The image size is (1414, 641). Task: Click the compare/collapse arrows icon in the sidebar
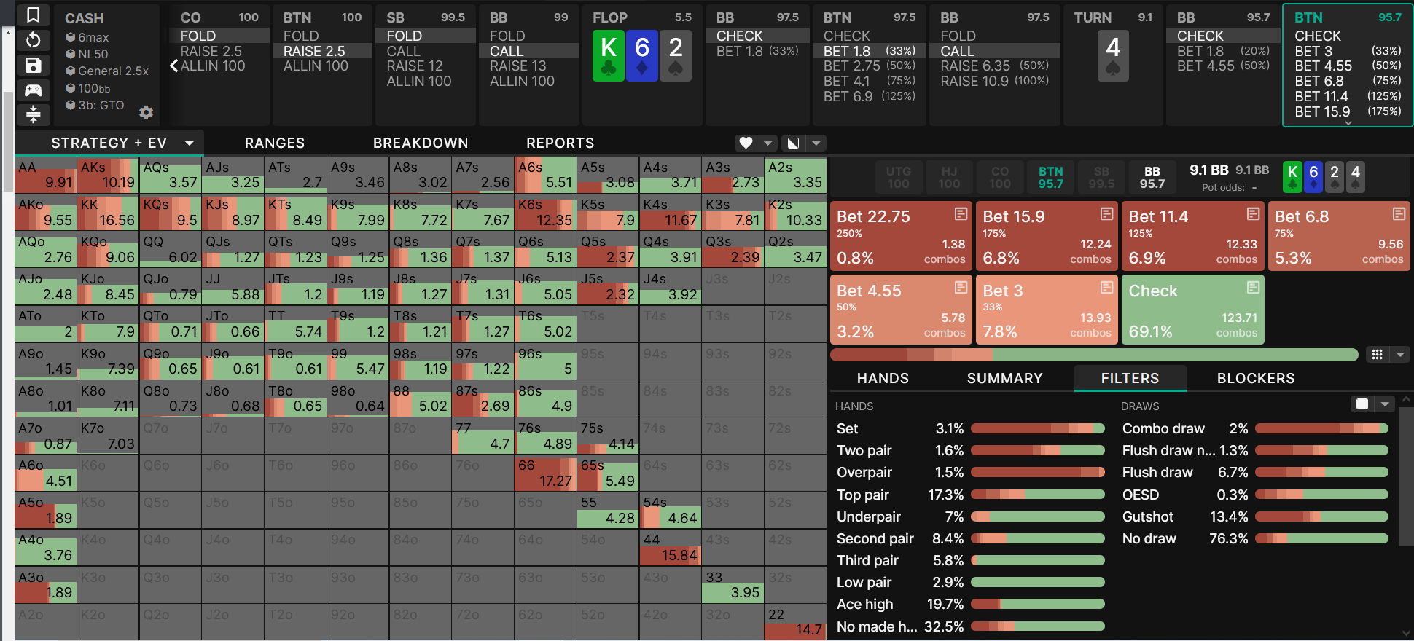(33, 114)
